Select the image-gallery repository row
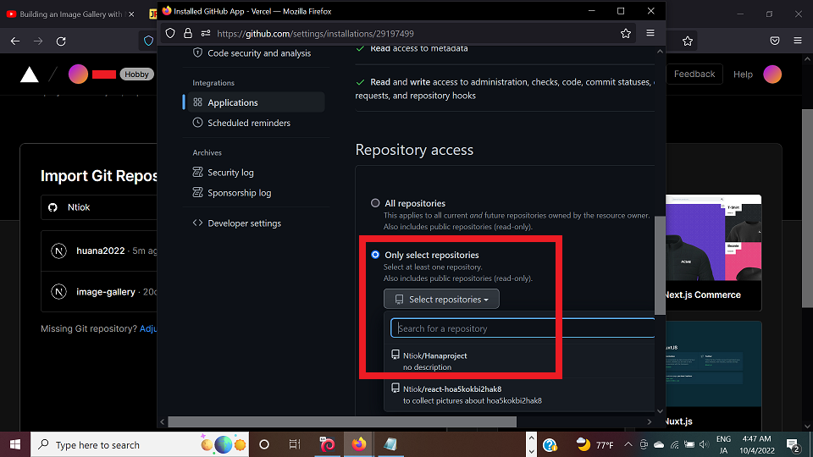 (99, 292)
